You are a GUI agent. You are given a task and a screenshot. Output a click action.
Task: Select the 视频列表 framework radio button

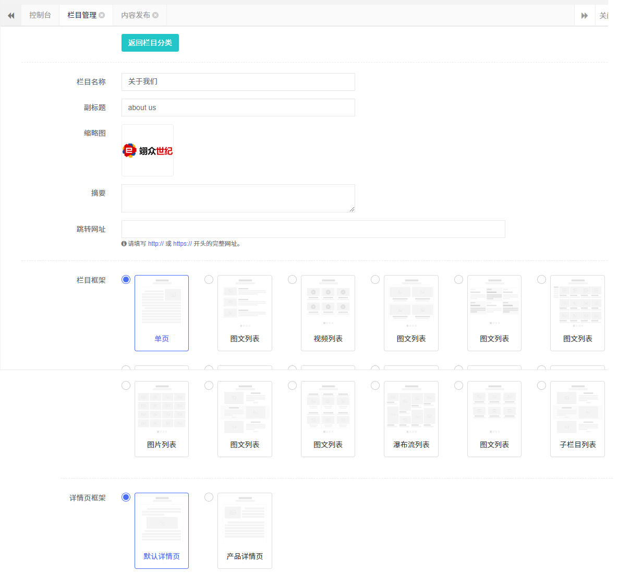(292, 280)
